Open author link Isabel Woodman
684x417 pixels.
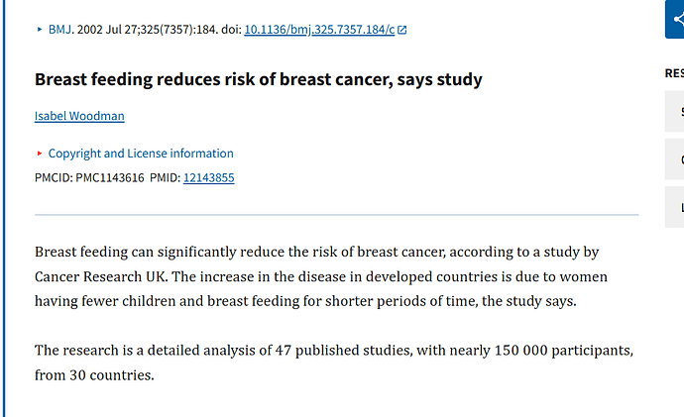(79, 116)
